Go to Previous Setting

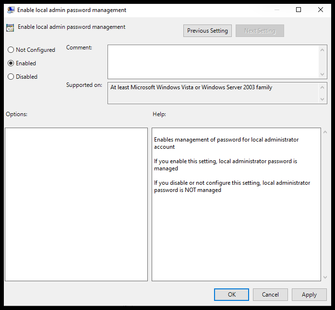[207, 31]
